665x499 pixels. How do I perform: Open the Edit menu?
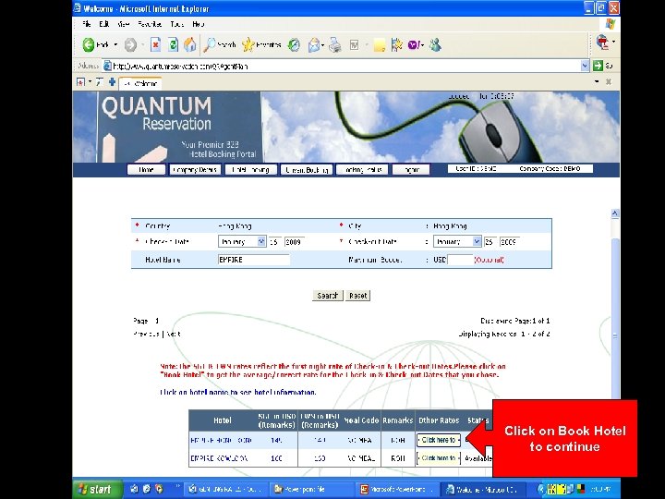(x=103, y=24)
